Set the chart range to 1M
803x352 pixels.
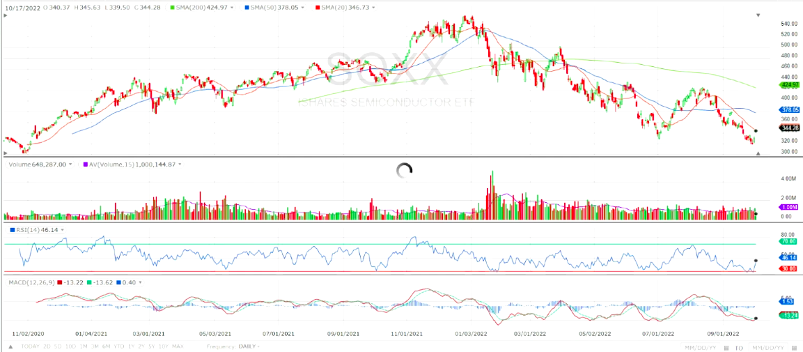pos(85,347)
